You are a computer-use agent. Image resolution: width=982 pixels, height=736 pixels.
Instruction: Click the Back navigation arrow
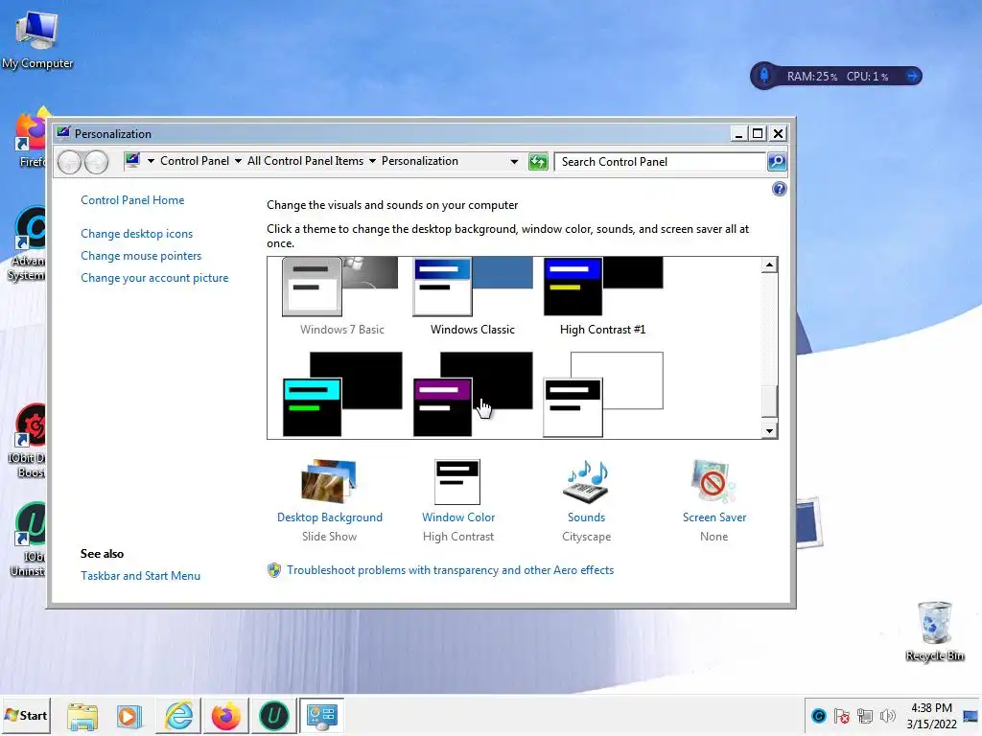tap(69, 162)
